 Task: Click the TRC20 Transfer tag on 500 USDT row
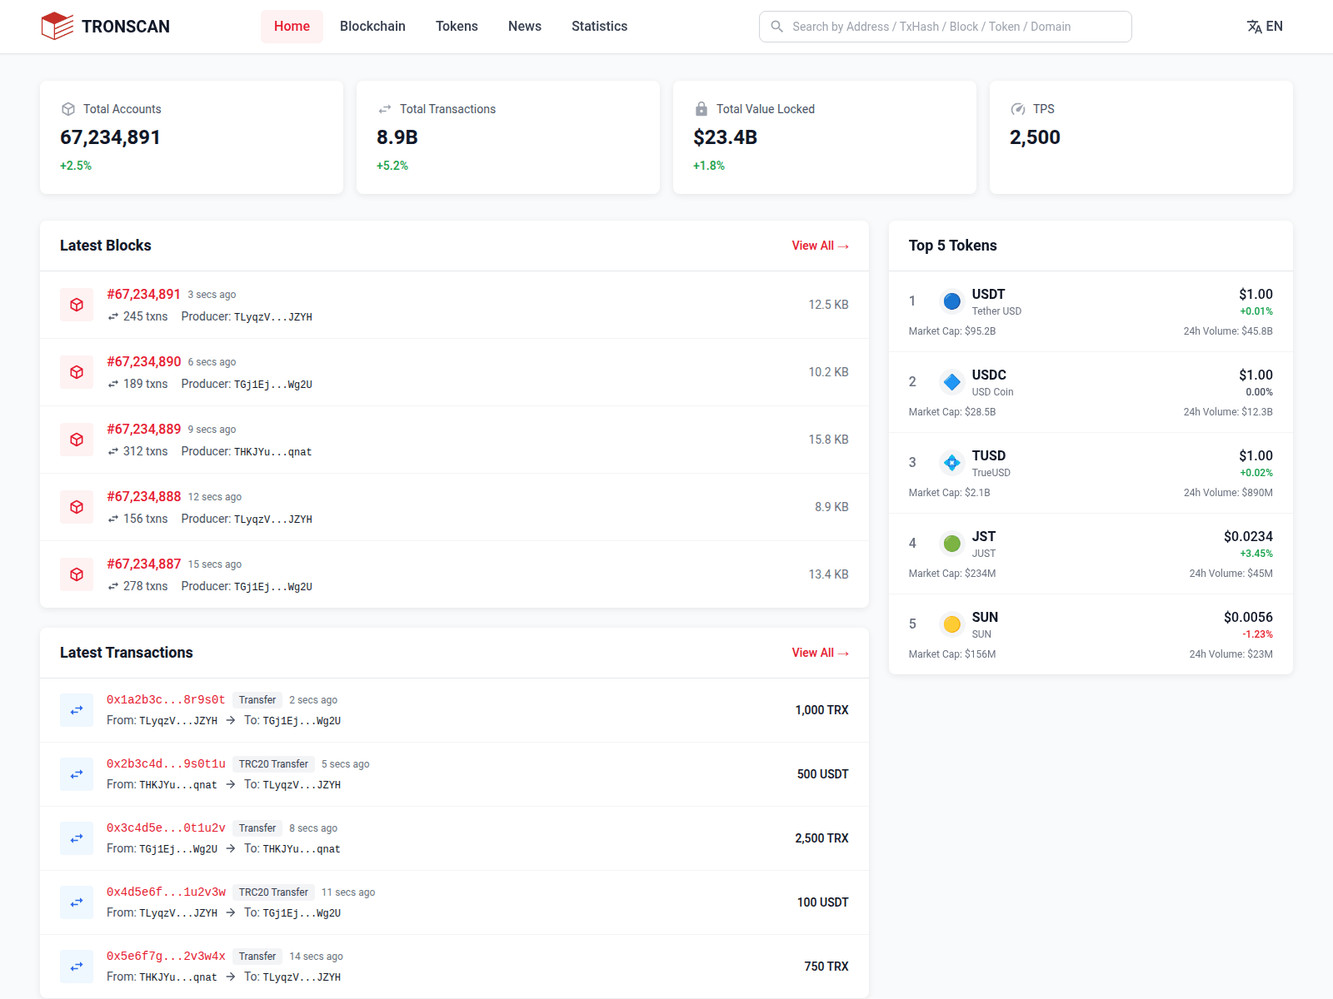point(273,764)
